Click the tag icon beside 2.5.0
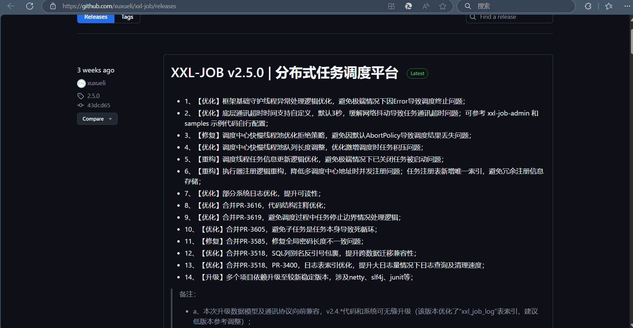 (81, 96)
